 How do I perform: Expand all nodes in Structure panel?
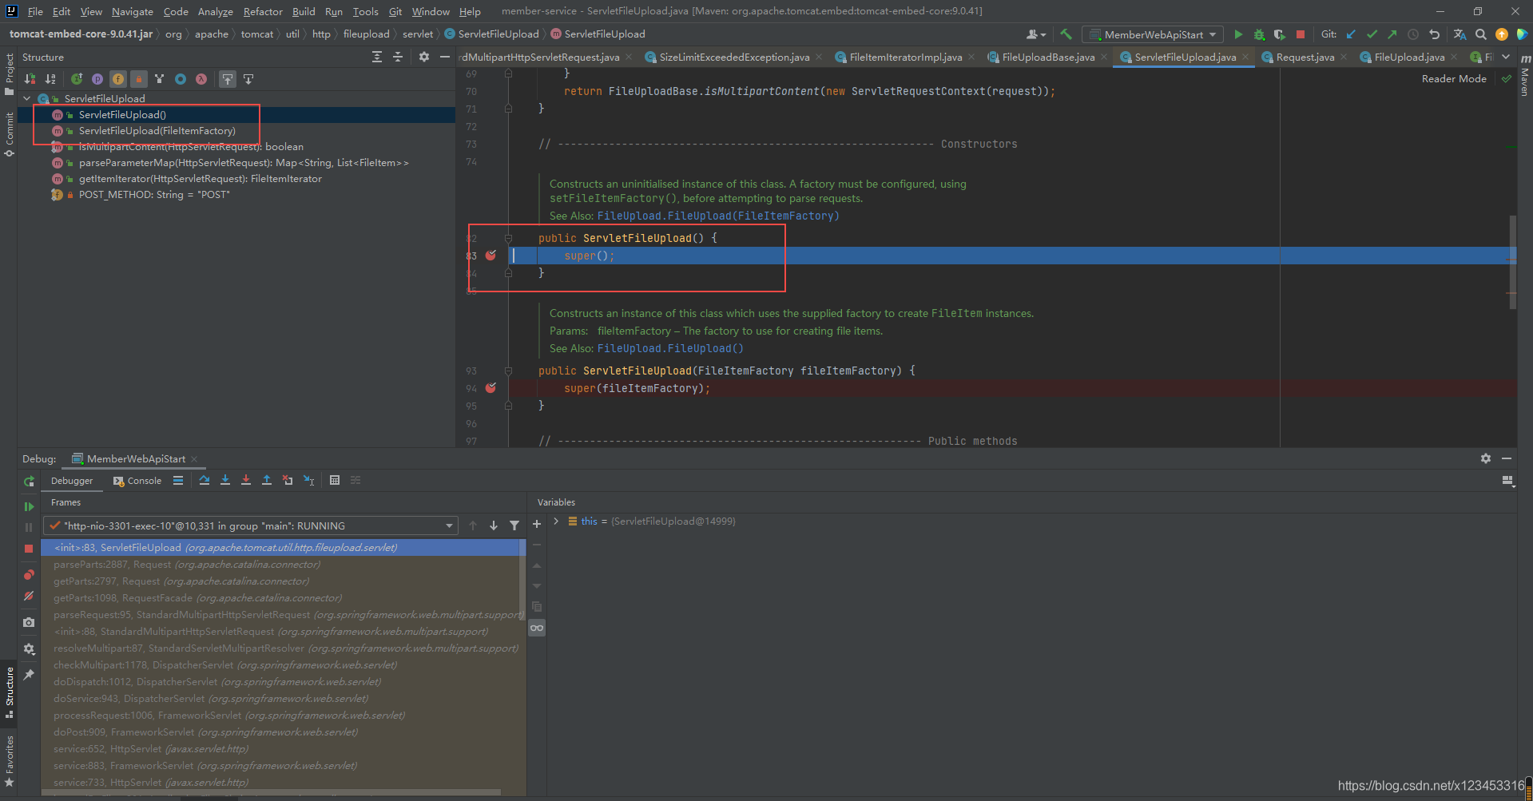[377, 57]
